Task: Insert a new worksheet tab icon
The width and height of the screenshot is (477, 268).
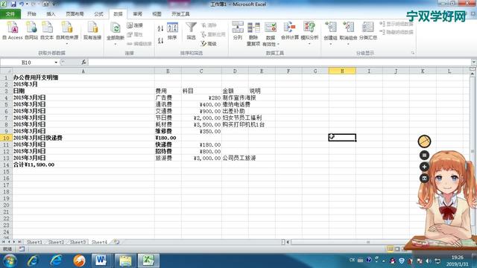Action: pyautogui.click(x=116, y=242)
